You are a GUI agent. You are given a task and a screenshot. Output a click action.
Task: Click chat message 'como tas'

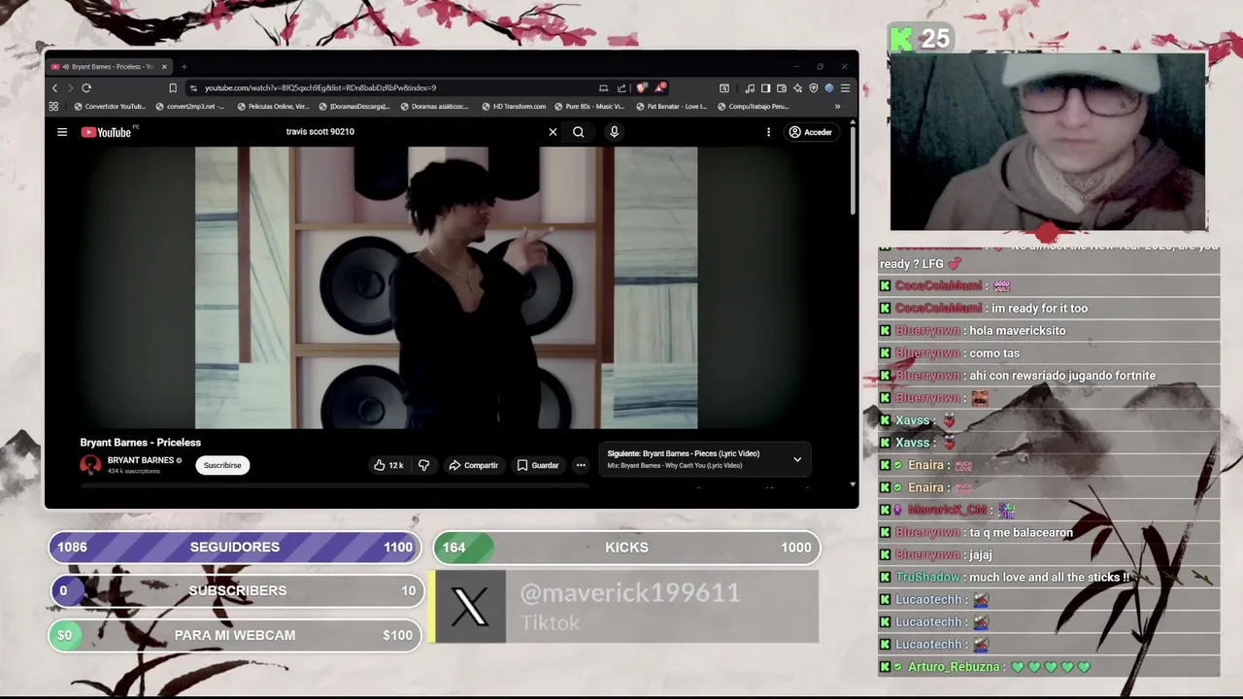pos(994,353)
